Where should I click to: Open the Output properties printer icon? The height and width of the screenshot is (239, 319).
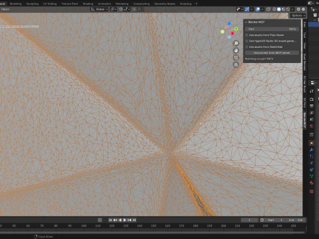pyautogui.click(x=312, y=106)
